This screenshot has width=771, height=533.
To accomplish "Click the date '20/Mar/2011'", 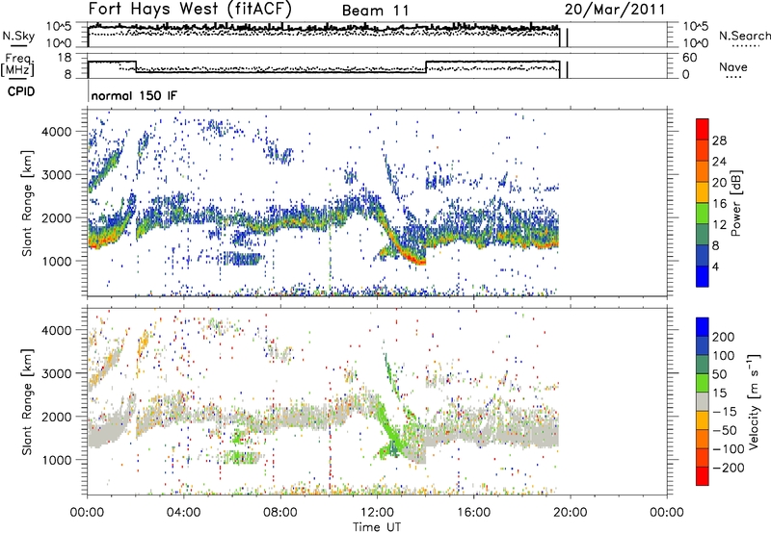I will click(x=615, y=9).
